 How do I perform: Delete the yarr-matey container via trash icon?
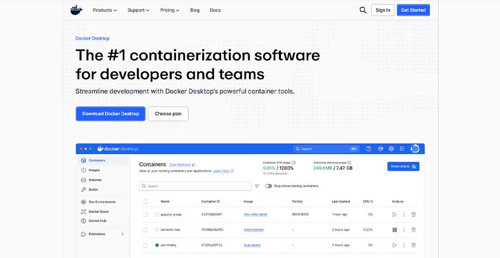coord(414,245)
